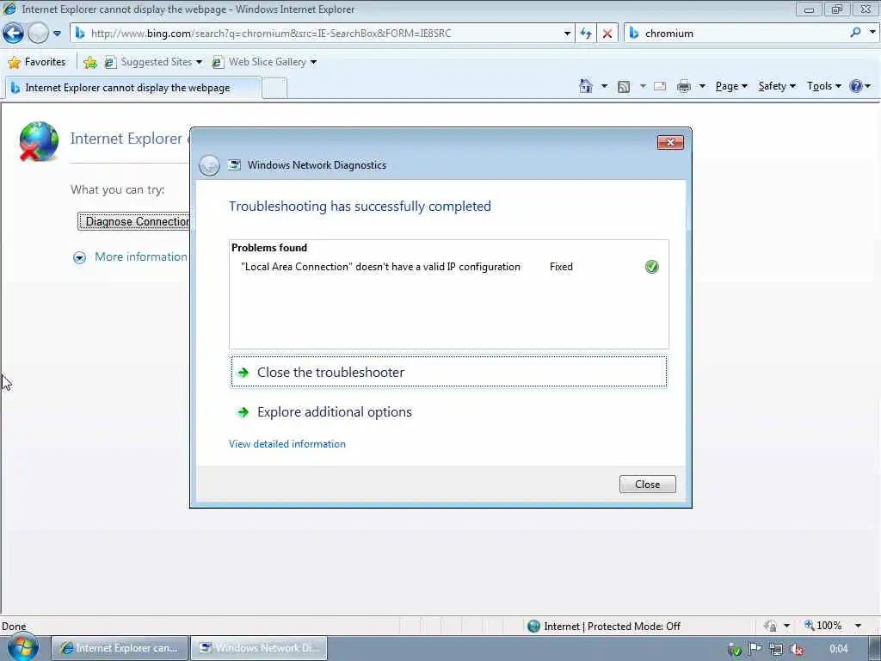Open the Favorites star button
This screenshot has height=661, width=881.
point(37,62)
